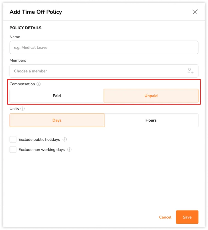Save the time off policy

click(x=187, y=217)
